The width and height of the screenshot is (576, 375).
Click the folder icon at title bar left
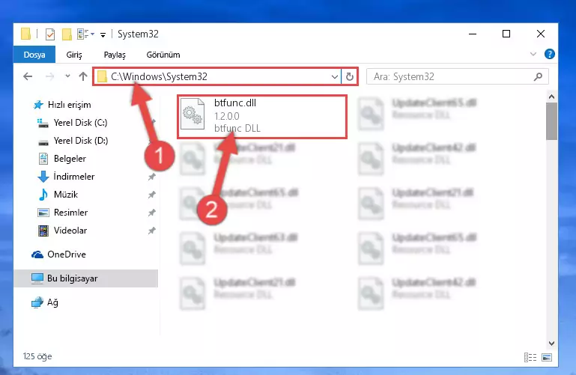pyautogui.click(x=25, y=34)
